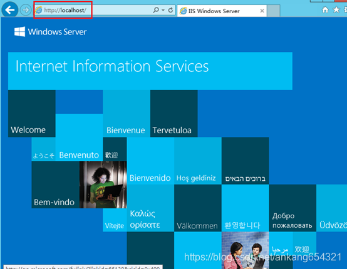
Task: Click the Arabic مرحبا tile
Action: 281,243
